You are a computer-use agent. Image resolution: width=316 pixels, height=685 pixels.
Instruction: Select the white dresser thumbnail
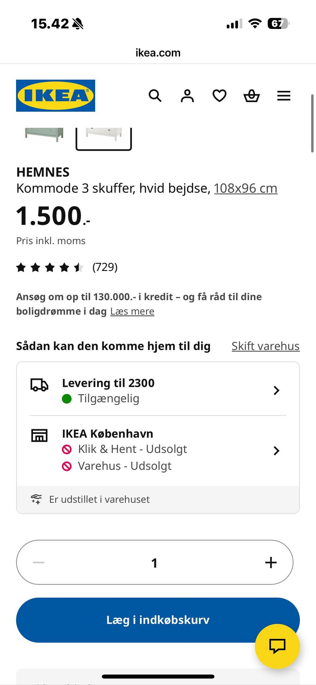tap(104, 137)
